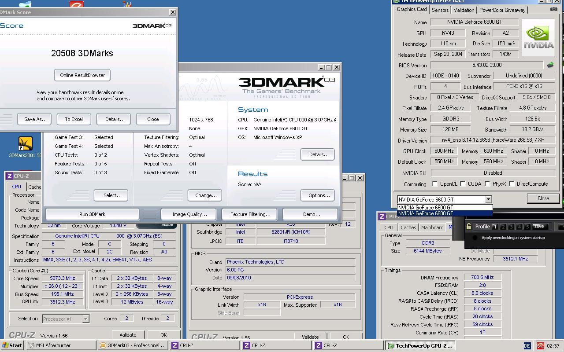Click the DE language indicator in the tray

[527, 346]
